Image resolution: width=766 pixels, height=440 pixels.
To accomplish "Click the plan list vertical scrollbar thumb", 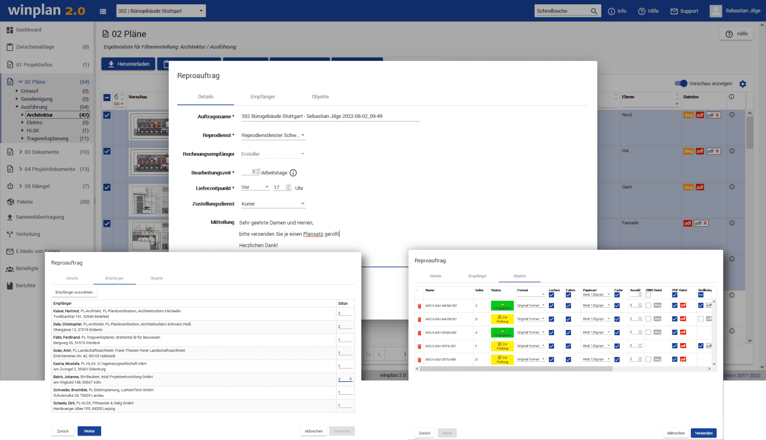I will tap(750, 133).
